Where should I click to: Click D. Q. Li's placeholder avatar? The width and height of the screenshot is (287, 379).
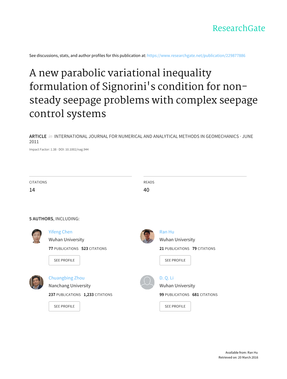coord(147,282)
